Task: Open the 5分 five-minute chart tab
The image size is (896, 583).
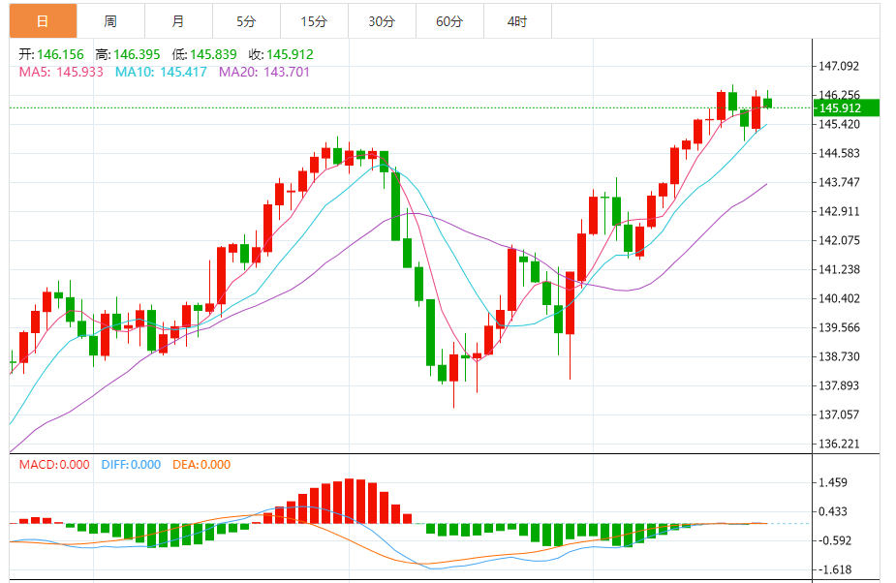Action: click(x=246, y=21)
